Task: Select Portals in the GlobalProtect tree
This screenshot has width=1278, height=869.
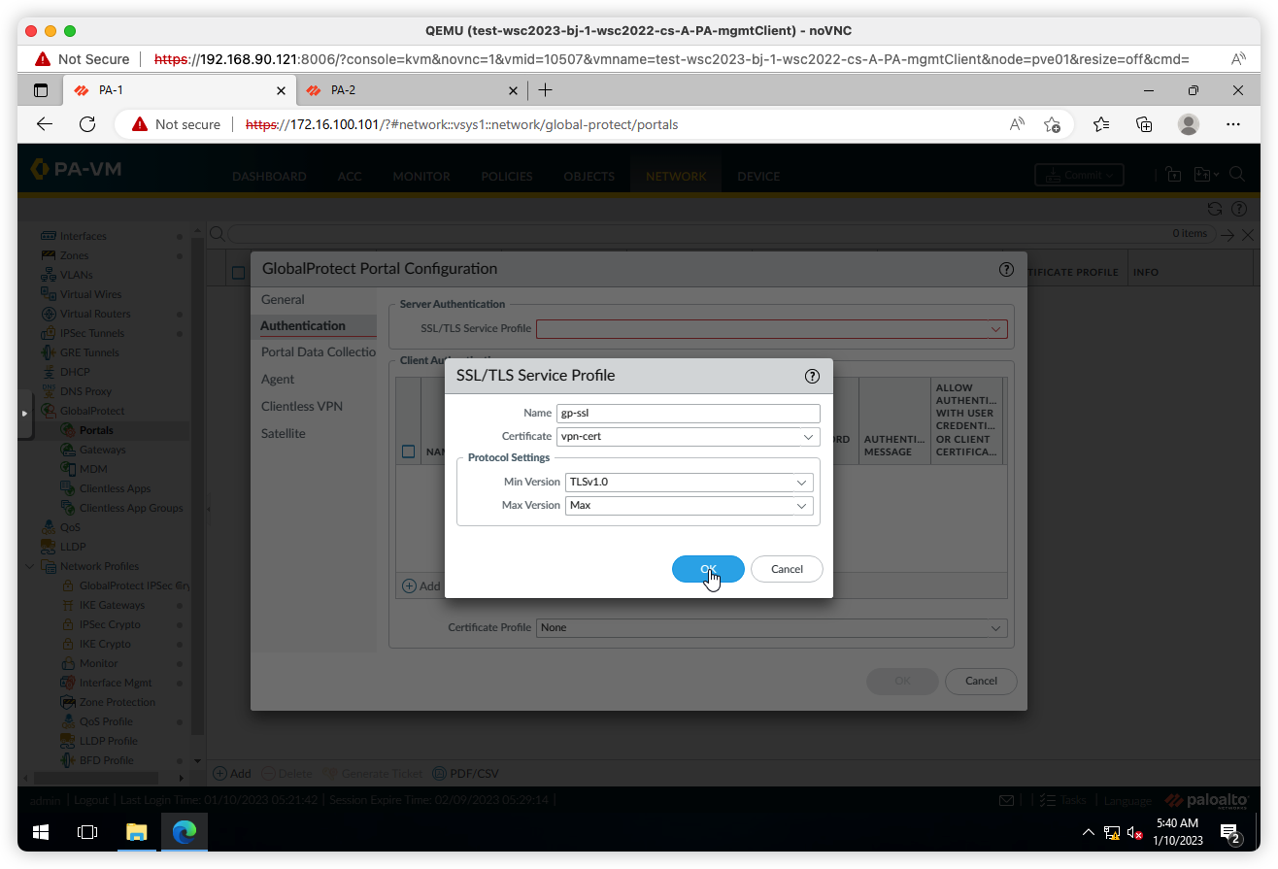Action: [96, 430]
